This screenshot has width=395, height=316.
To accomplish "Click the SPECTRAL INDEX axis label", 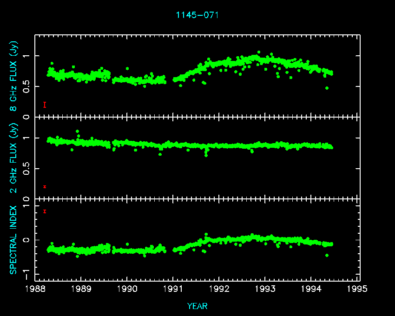I will [x=14, y=239].
